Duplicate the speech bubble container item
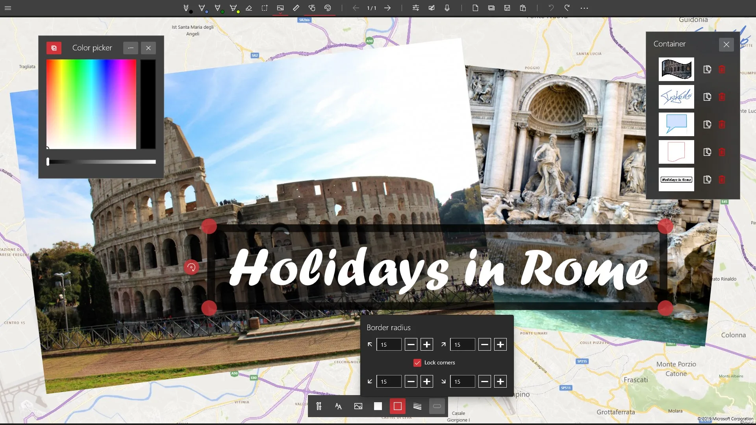The height and width of the screenshot is (425, 756). tap(707, 124)
